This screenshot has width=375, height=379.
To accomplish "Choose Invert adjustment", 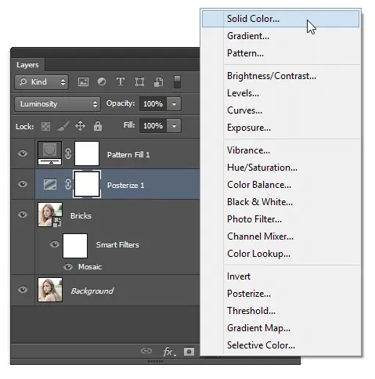I will point(280,276).
